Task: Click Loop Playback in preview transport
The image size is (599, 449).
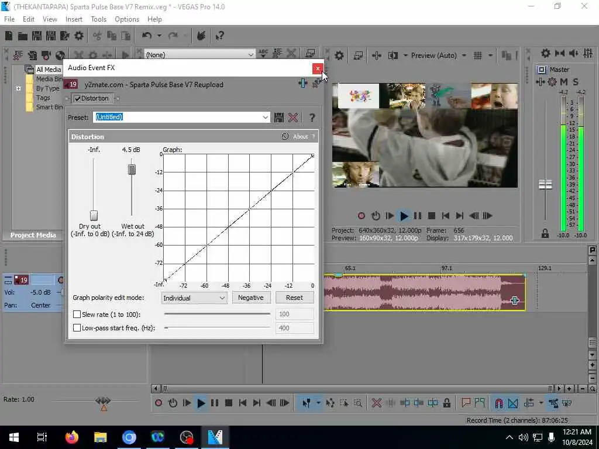Action: pos(376,216)
